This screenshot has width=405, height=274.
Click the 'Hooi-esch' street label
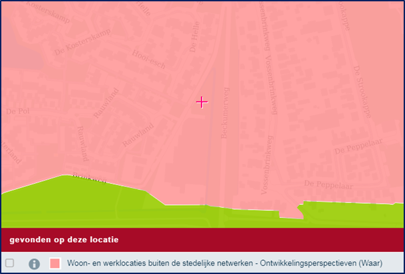149,59
